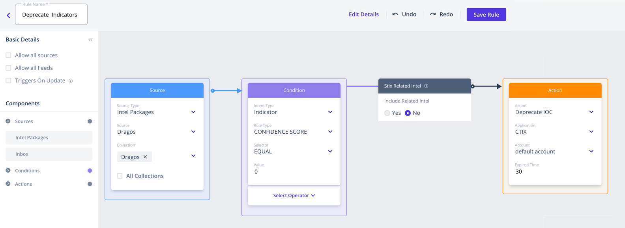
Task: Expand the Conditions component section
Action: click(x=8, y=171)
